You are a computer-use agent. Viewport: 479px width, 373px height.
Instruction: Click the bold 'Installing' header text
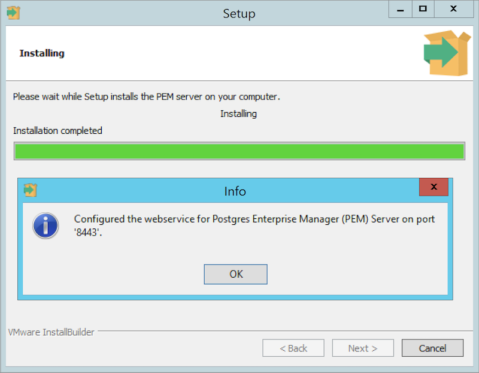42,53
